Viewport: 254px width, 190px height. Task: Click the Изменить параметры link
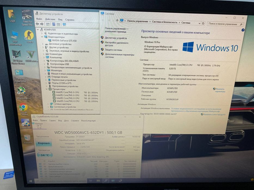[x=220, y=90]
